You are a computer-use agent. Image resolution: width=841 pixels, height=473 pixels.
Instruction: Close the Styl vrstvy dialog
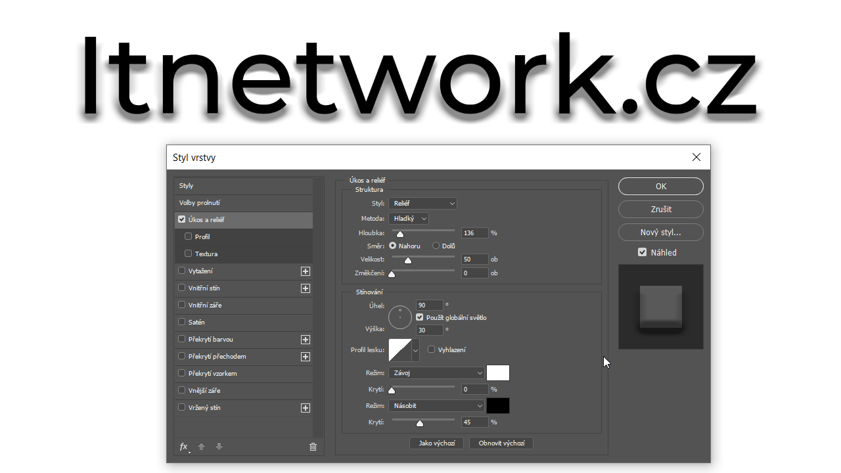click(696, 158)
